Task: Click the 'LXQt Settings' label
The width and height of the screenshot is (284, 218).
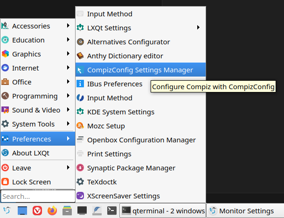Action: [109, 28]
